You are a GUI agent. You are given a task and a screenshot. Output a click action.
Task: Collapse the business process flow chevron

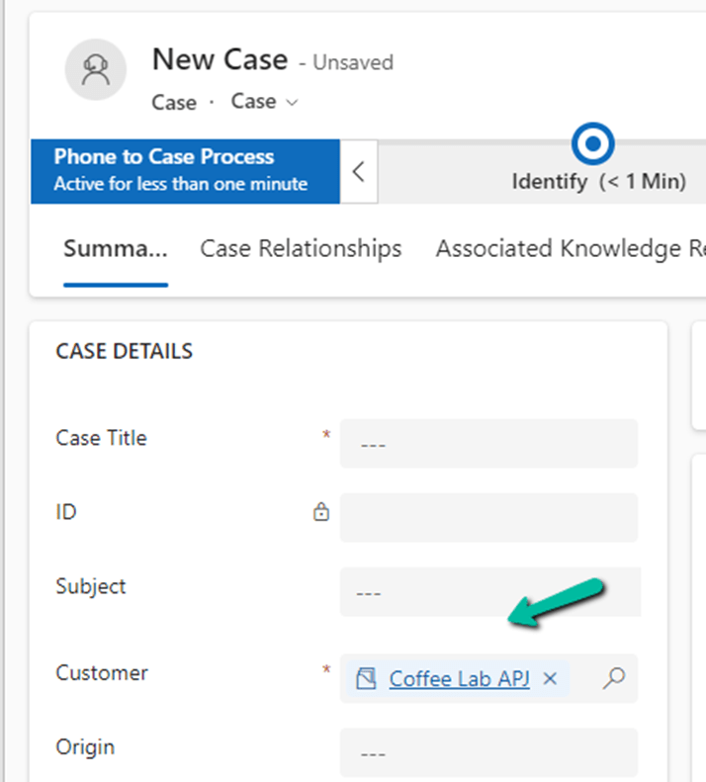[x=358, y=171]
